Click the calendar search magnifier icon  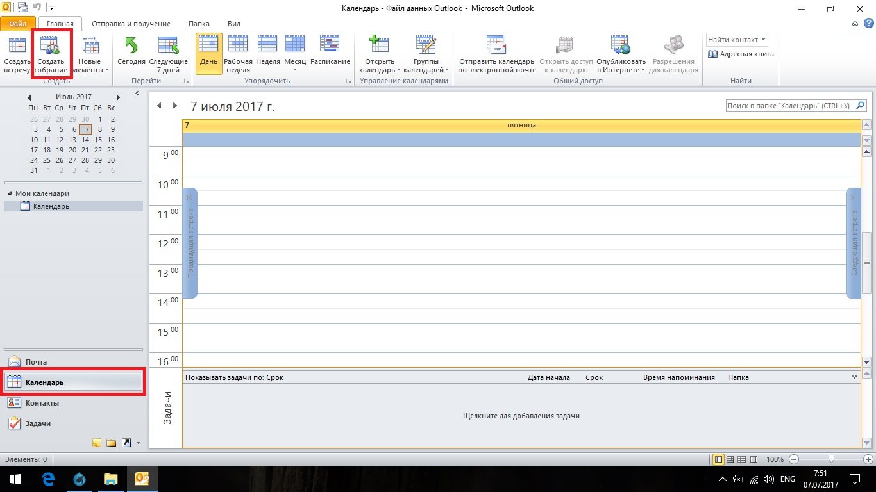click(x=861, y=106)
